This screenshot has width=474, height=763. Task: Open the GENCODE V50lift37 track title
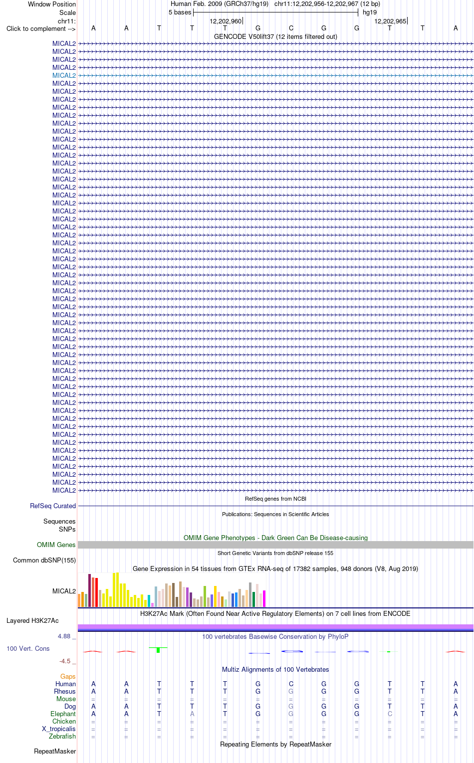275,36
